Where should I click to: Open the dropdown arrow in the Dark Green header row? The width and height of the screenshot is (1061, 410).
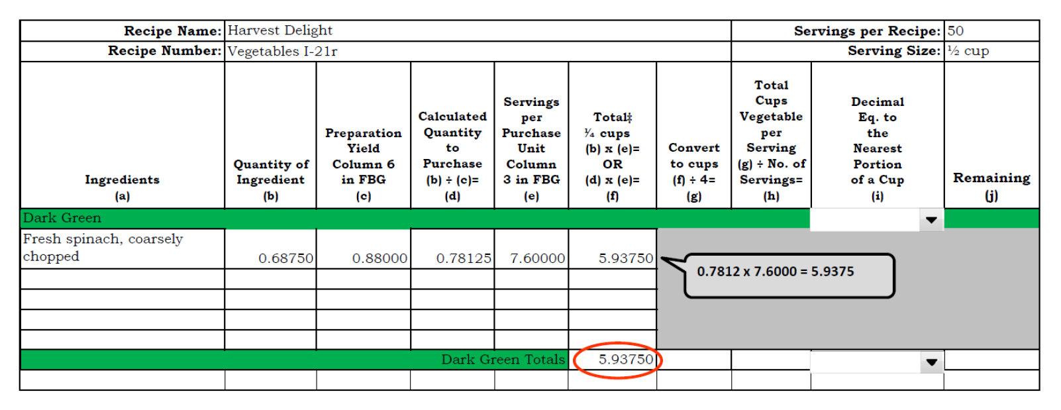click(x=931, y=220)
